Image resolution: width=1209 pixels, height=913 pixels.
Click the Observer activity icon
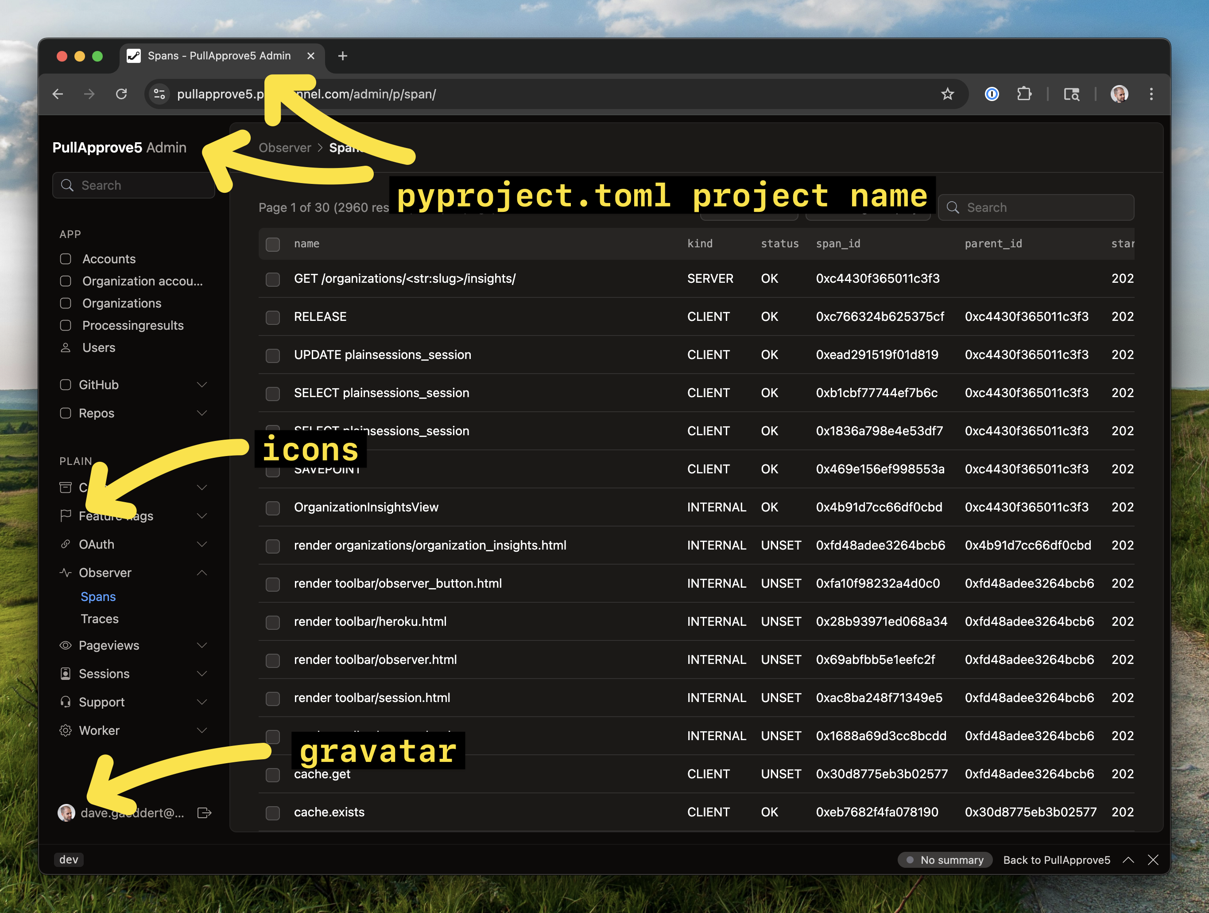[x=66, y=573]
